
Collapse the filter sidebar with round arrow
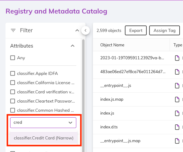[86, 30]
